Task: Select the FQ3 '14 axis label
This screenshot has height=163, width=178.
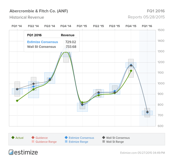Action: [x=50, y=26]
